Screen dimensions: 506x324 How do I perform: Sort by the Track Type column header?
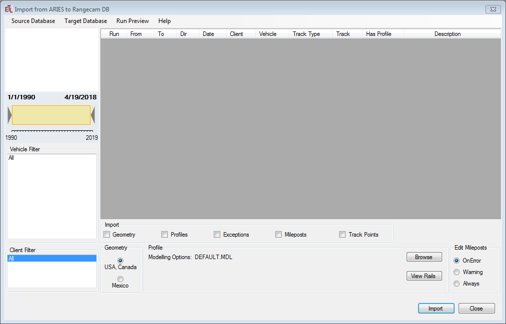pos(306,34)
